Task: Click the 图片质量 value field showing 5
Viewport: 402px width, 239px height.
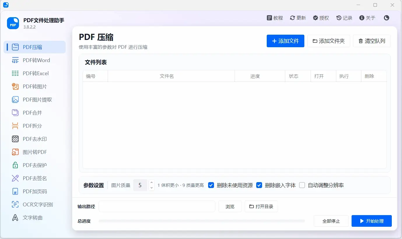Action: 140,185
